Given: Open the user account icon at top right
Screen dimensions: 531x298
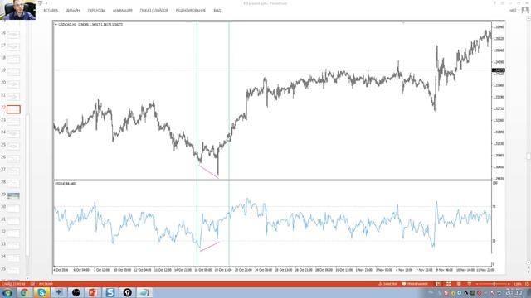Looking at the screenshot, I should 525,11.
